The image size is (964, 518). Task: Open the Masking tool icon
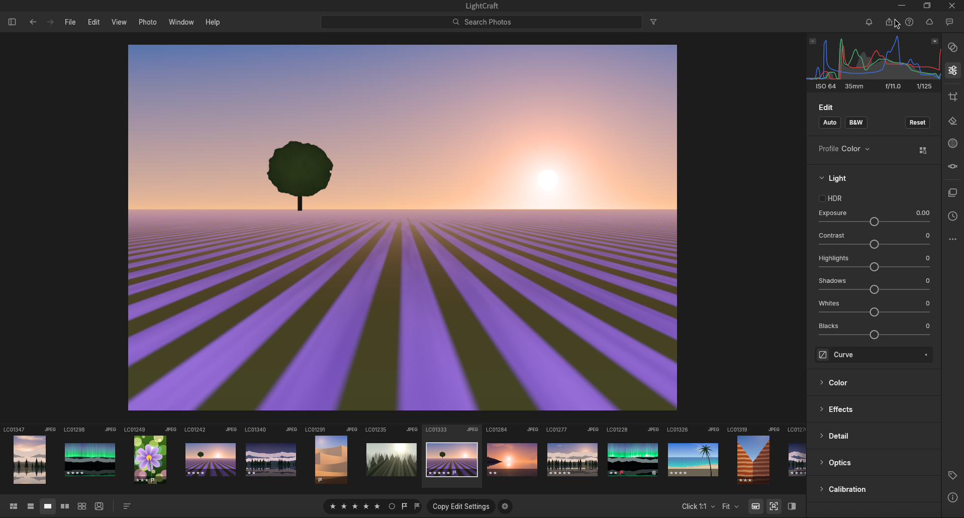[953, 143]
